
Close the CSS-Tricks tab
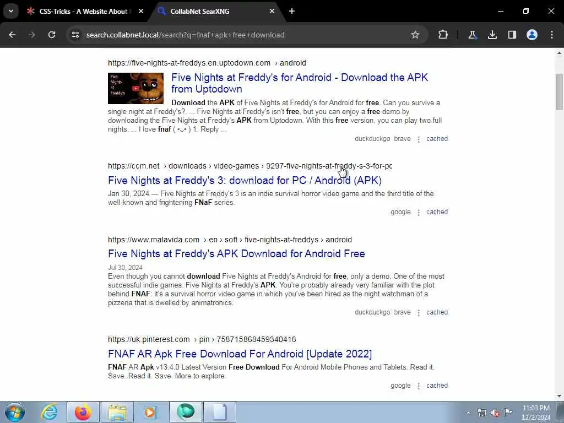[141, 11]
